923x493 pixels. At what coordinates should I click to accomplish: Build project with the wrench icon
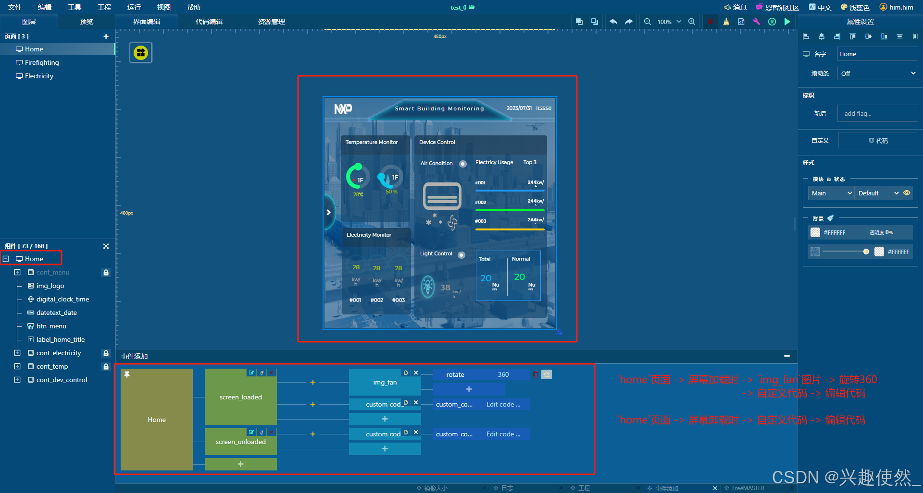coord(757,22)
